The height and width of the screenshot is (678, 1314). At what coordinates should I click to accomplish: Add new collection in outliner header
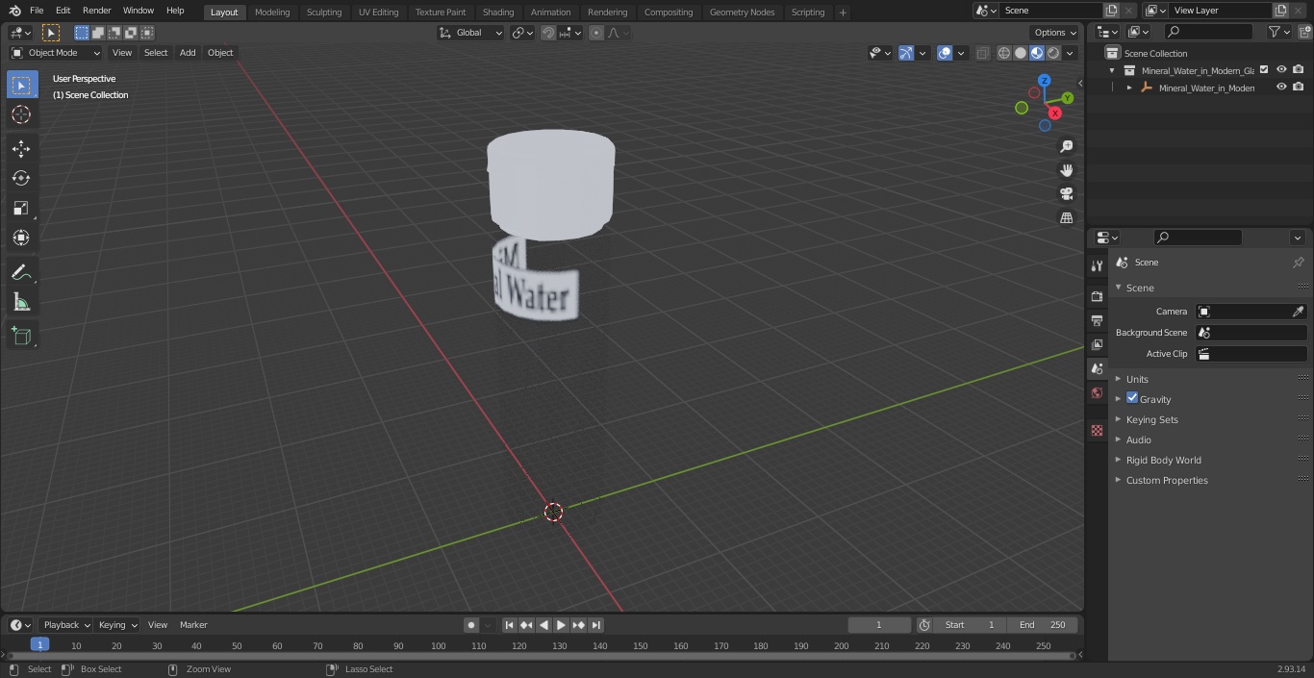[1304, 32]
